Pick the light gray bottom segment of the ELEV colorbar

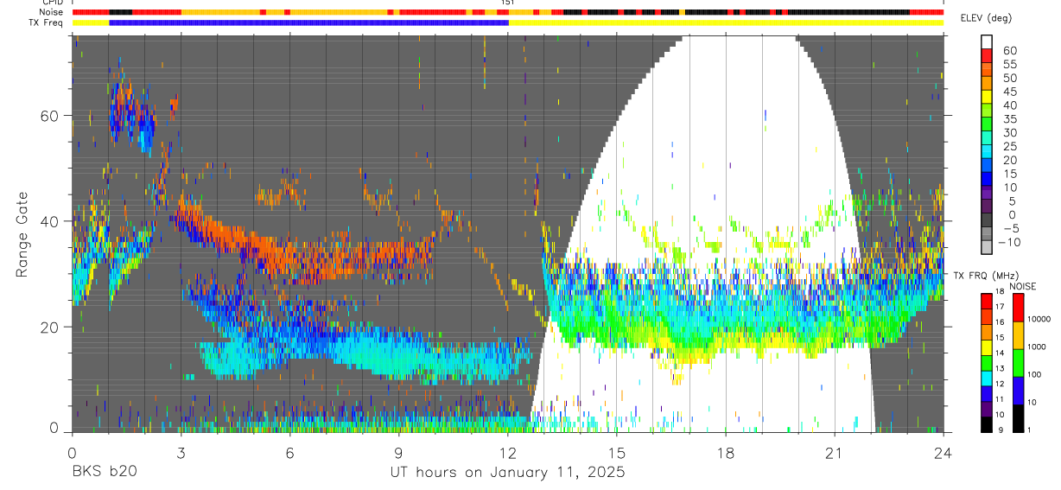[987, 248]
